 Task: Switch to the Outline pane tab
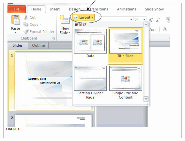point(39,45)
